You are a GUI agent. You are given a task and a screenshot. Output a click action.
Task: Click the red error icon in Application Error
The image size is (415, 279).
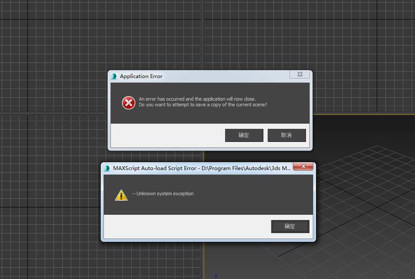point(128,103)
